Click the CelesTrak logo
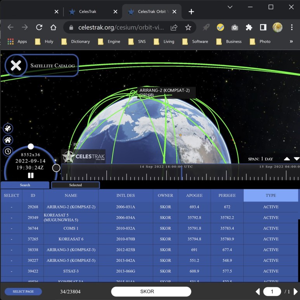The image size is (300, 300). [x=83, y=156]
